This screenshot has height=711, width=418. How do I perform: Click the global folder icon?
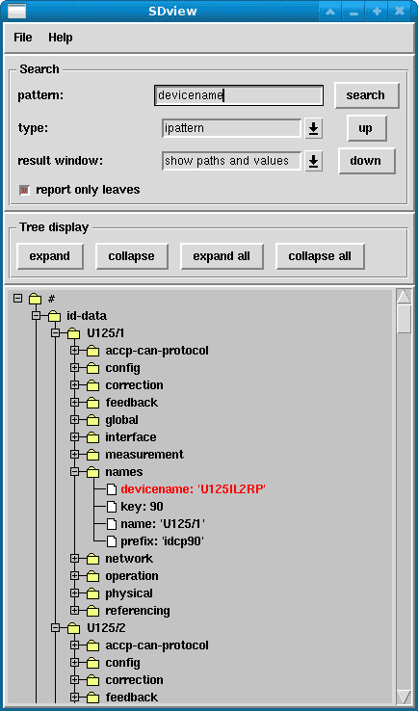point(92,420)
